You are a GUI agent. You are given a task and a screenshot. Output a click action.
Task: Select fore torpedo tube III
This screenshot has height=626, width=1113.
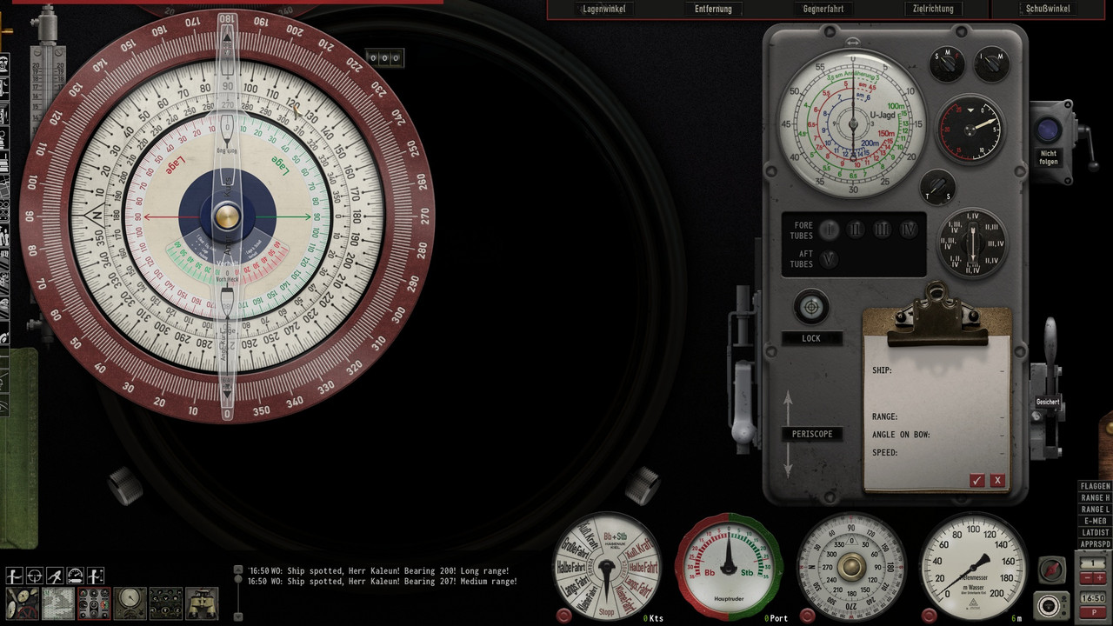[x=883, y=230]
